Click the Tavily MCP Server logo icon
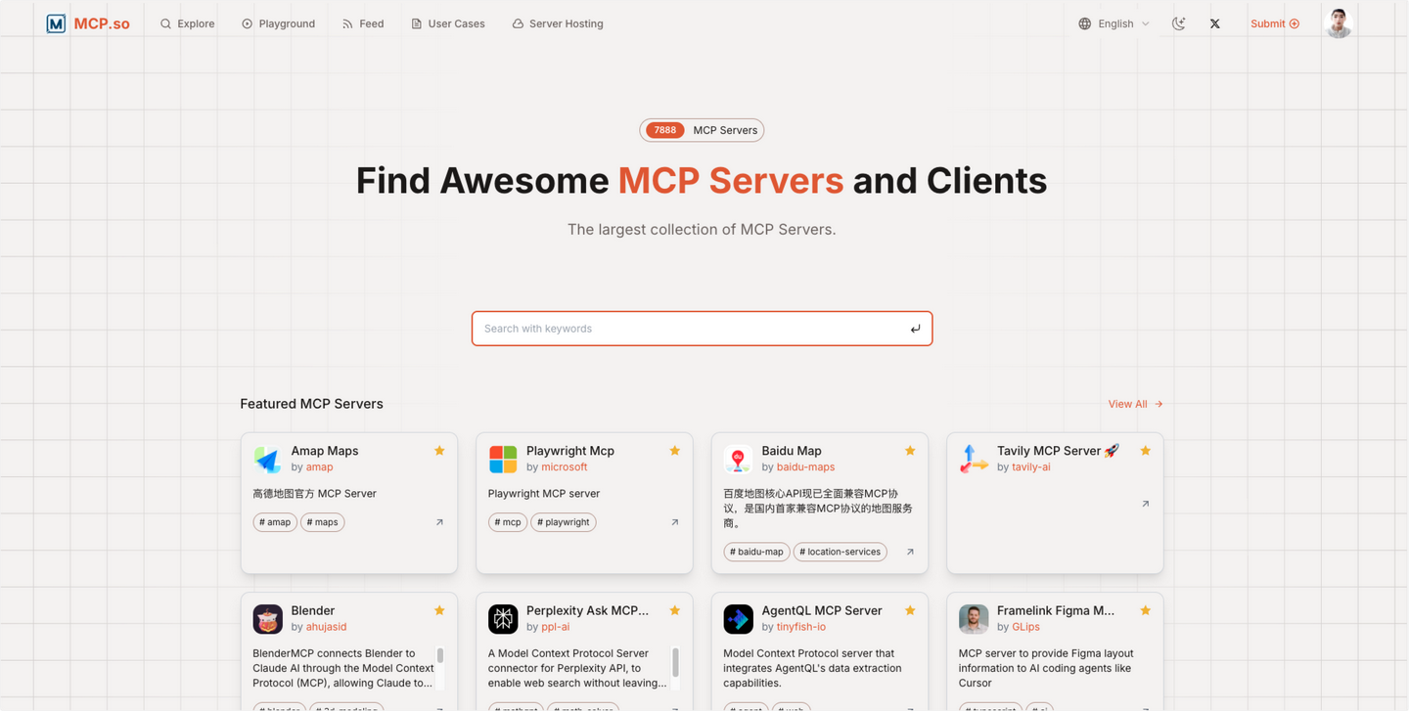This screenshot has width=1409, height=711. (974, 459)
